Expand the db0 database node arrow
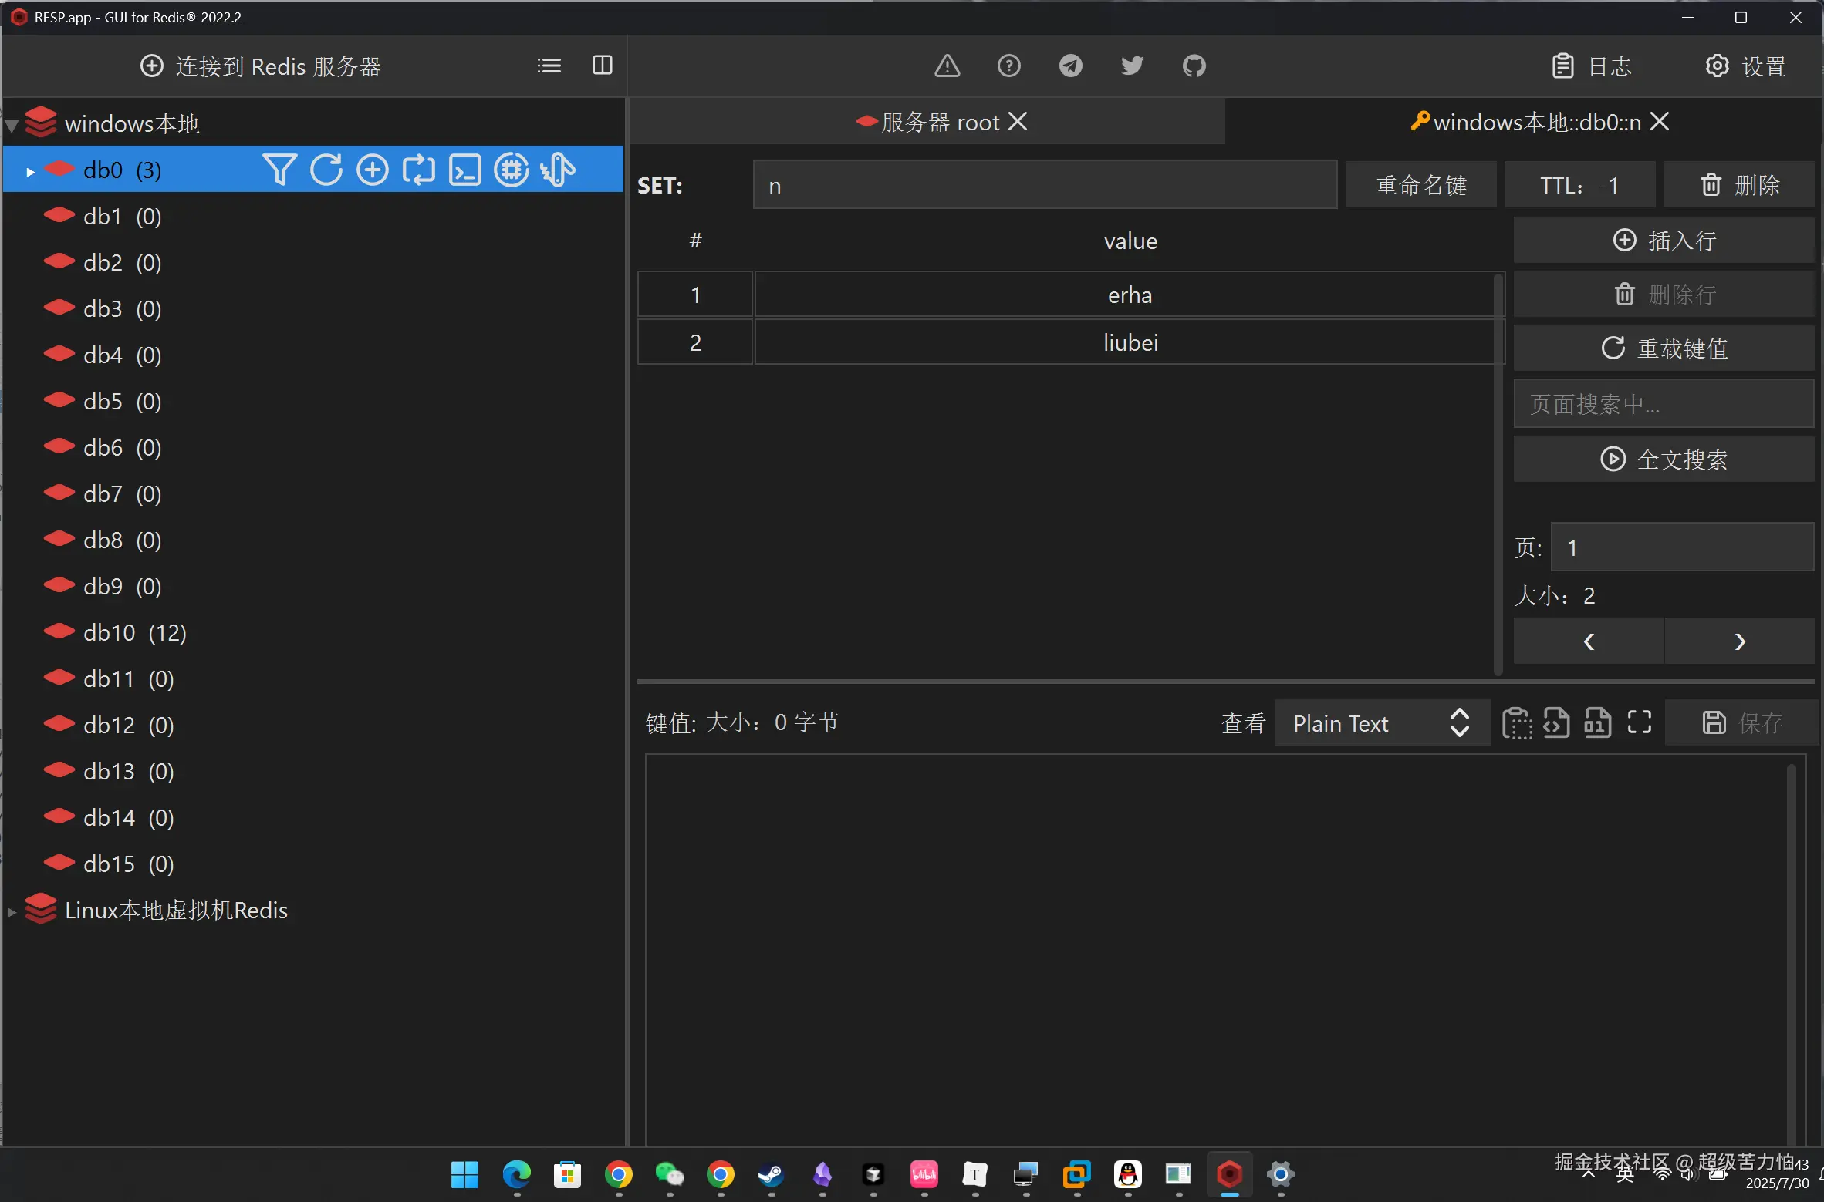This screenshot has height=1202, width=1824. pyautogui.click(x=30, y=171)
